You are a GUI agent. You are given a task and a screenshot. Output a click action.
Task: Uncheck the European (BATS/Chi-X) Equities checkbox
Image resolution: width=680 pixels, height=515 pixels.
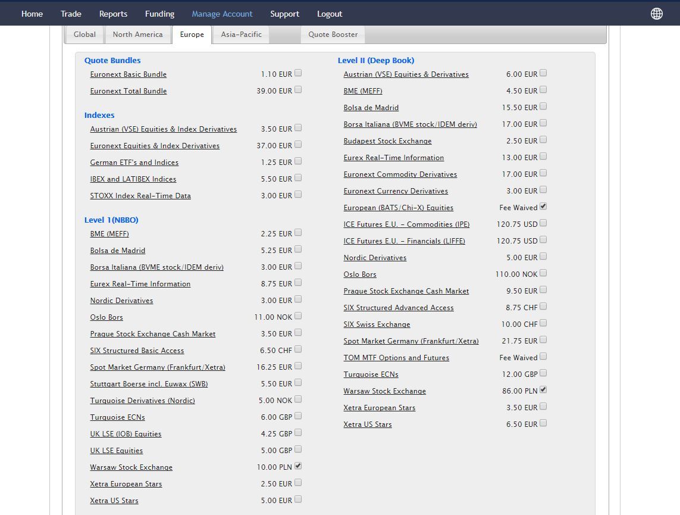click(x=543, y=207)
